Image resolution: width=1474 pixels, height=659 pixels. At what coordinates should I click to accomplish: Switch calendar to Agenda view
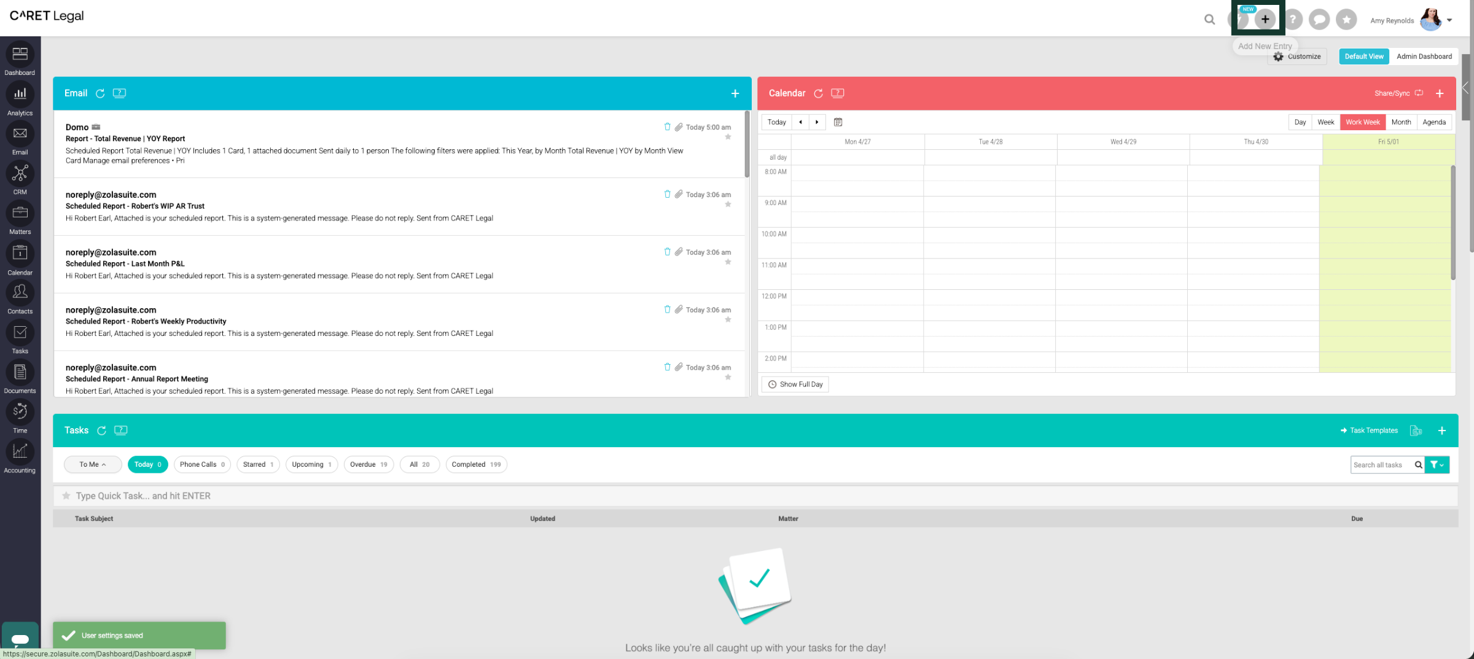(x=1434, y=122)
